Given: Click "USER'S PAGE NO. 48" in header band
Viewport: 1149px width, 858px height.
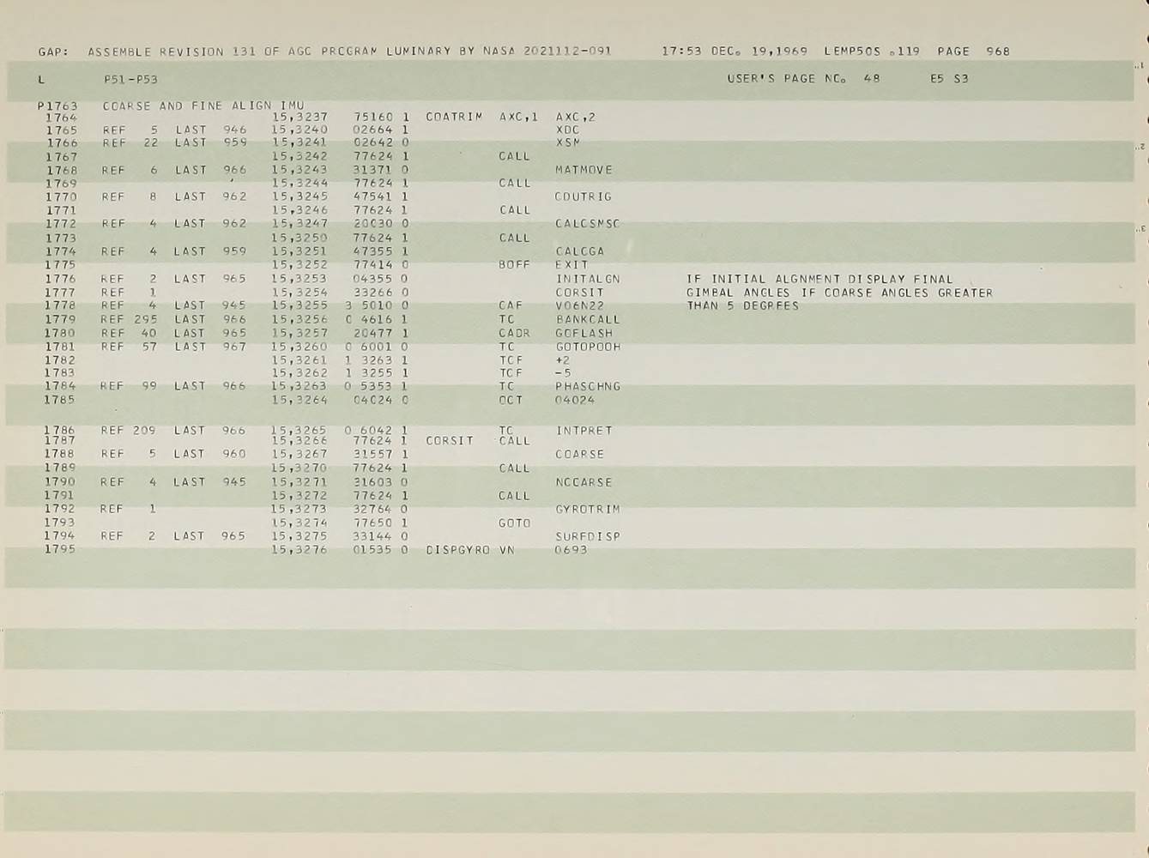Looking at the screenshot, I should 803,79.
